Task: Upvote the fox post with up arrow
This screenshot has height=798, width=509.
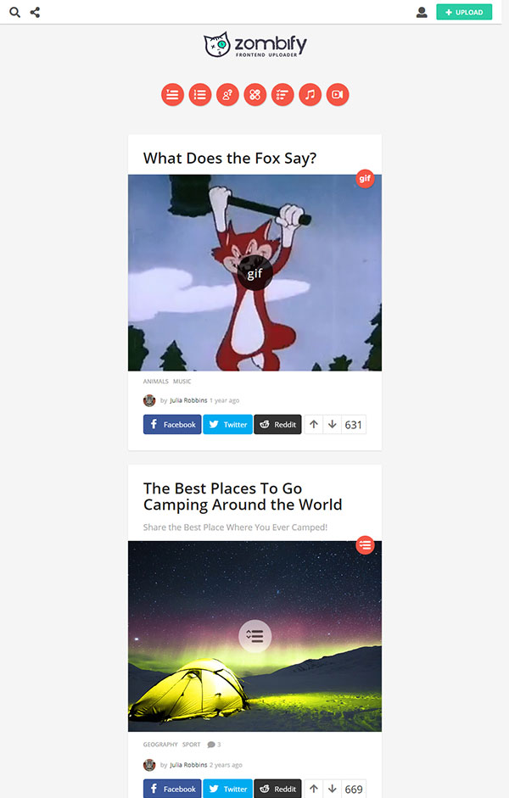Action: (x=314, y=425)
